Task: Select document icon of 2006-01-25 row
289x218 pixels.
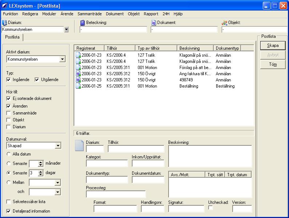Action: [x=78, y=86]
